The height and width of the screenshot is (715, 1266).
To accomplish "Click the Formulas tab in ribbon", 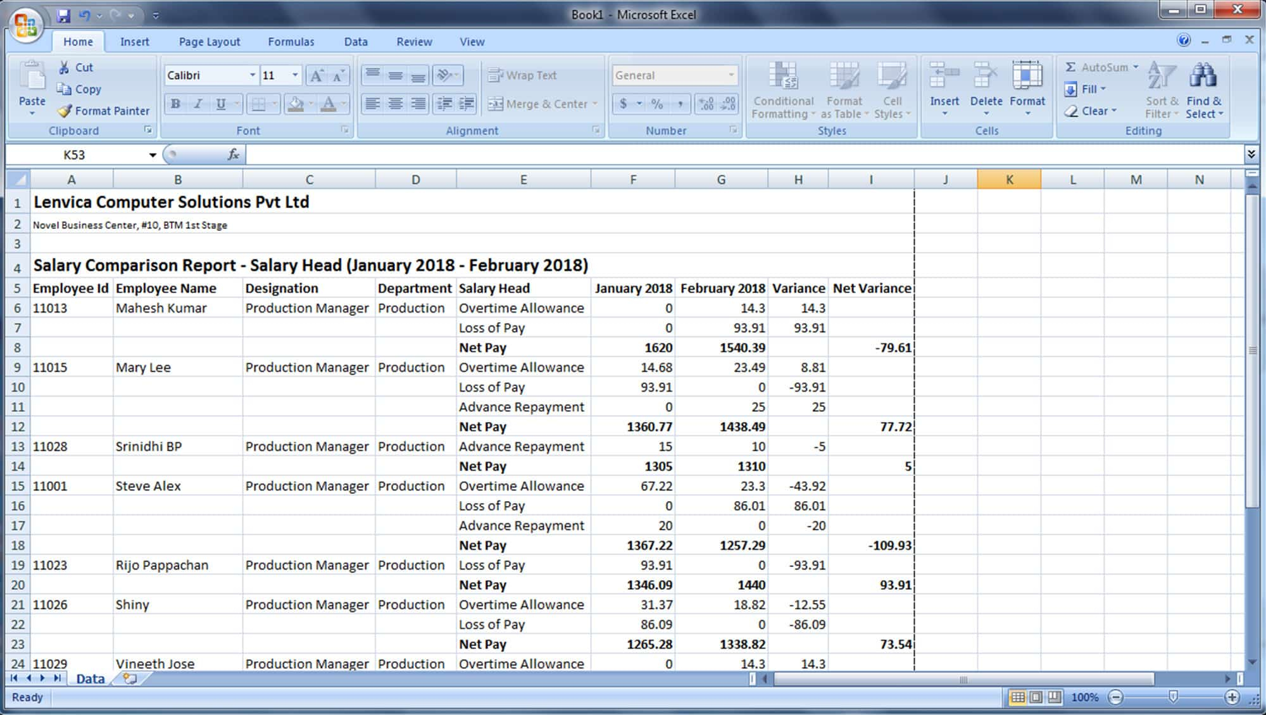I will click(x=291, y=41).
